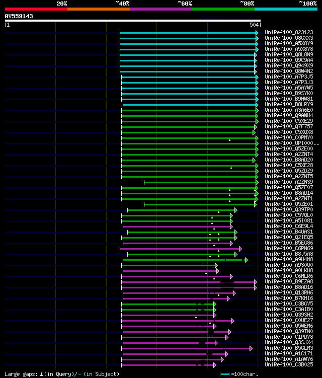The image size is (322, 378).
Task: Select the UniRef100_Q7F757 label
Action: [289, 127]
